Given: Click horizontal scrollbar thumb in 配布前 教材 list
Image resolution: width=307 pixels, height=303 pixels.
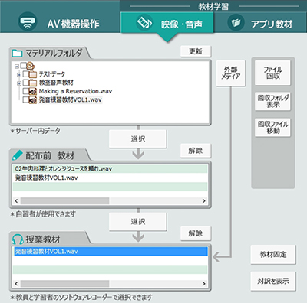Looking at the screenshot, I should (x=65, y=201).
